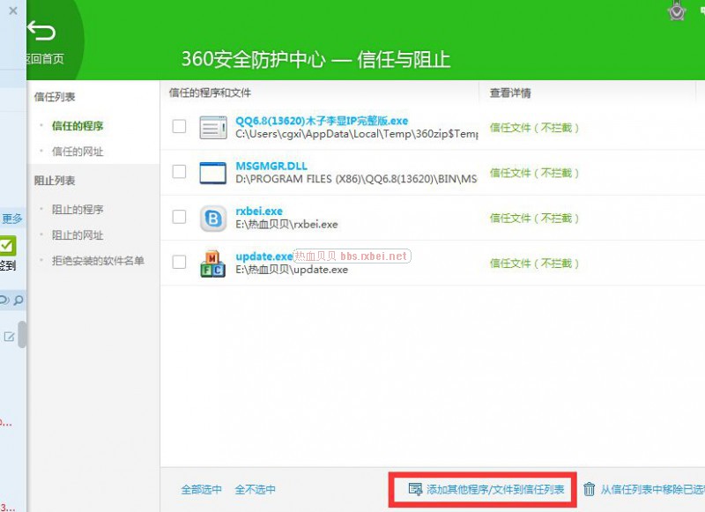Click 全部选中 to select all
This screenshot has height=512, width=705.
(202, 490)
